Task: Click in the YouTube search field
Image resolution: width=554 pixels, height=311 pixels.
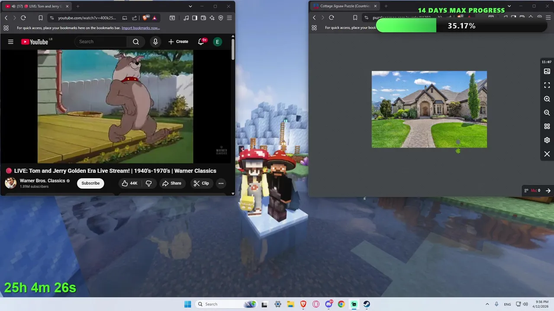Action: pyautogui.click(x=100, y=41)
